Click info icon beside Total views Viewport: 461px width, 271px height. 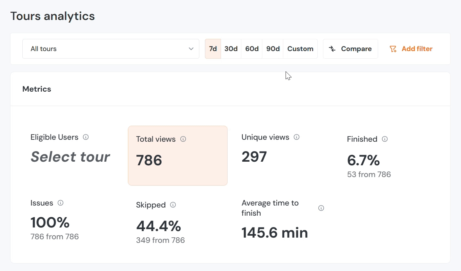click(x=183, y=139)
